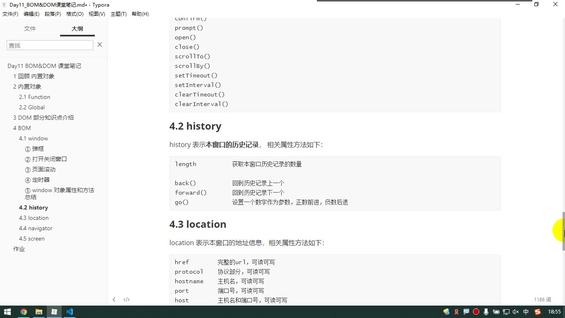
Task: Go to 作业 outline entry
Action: [19, 249]
